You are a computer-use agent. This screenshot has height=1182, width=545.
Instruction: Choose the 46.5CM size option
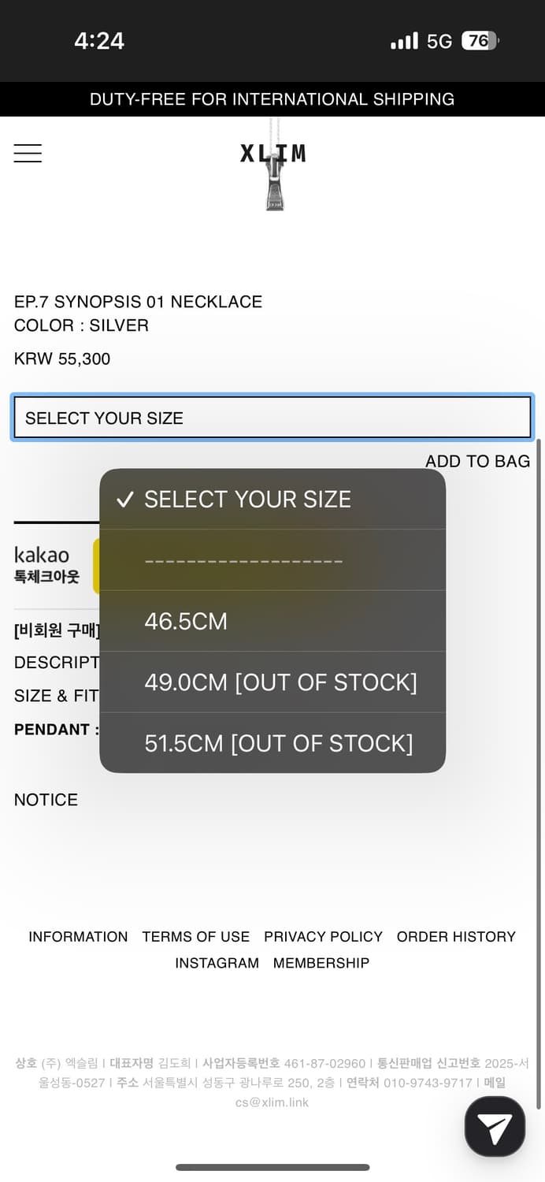pyautogui.click(x=272, y=621)
